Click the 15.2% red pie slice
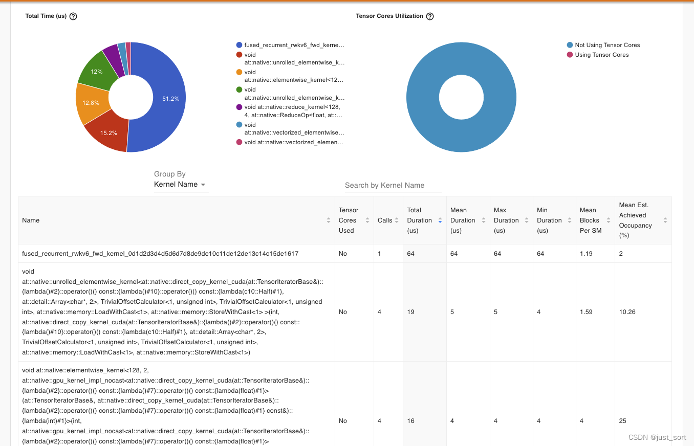This screenshot has width=694, height=446. point(107,133)
